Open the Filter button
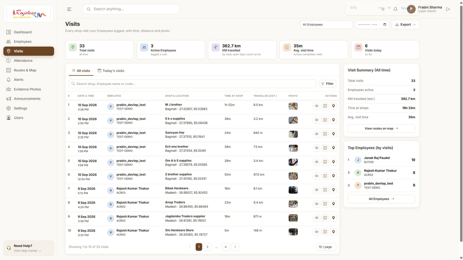This screenshot has height=260, width=463. (327, 84)
